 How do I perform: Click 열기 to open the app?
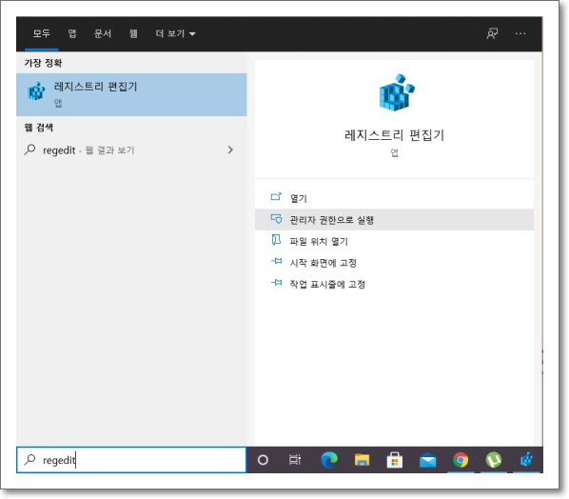[394, 198]
